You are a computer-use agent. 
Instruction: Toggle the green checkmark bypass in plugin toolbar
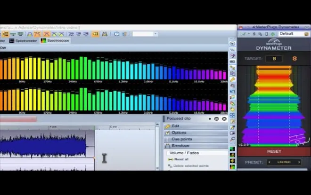point(244,34)
